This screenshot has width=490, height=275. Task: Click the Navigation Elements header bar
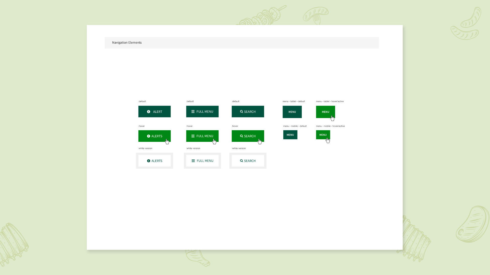[x=241, y=43]
